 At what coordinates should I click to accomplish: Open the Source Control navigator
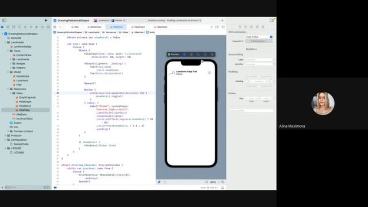(x=7, y=27)
